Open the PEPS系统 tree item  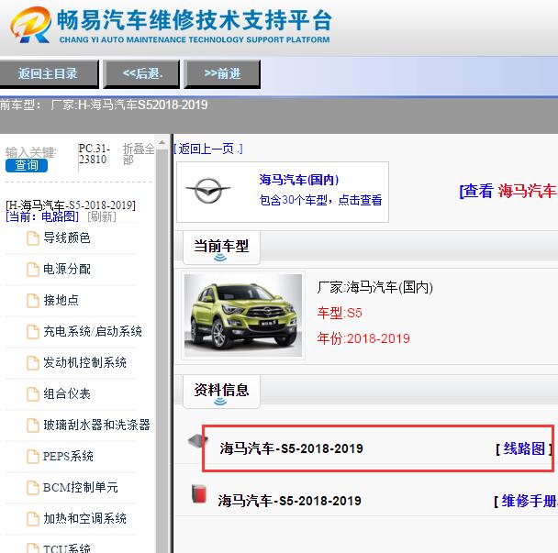(x=68, y=457)
